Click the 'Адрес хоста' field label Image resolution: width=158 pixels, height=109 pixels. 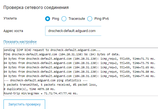coord(13,31)
